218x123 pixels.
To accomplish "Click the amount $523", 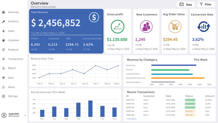I will [x=207, y=111].
